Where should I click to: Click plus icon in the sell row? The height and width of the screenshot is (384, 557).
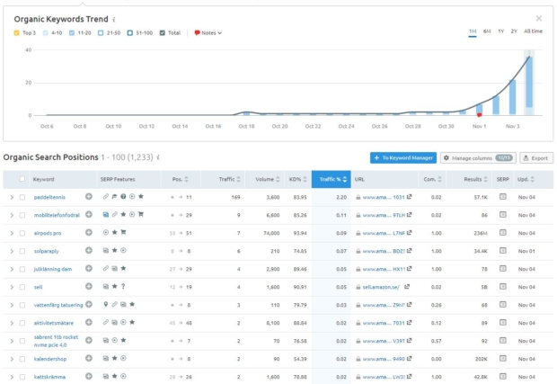[x=89, y=286]
